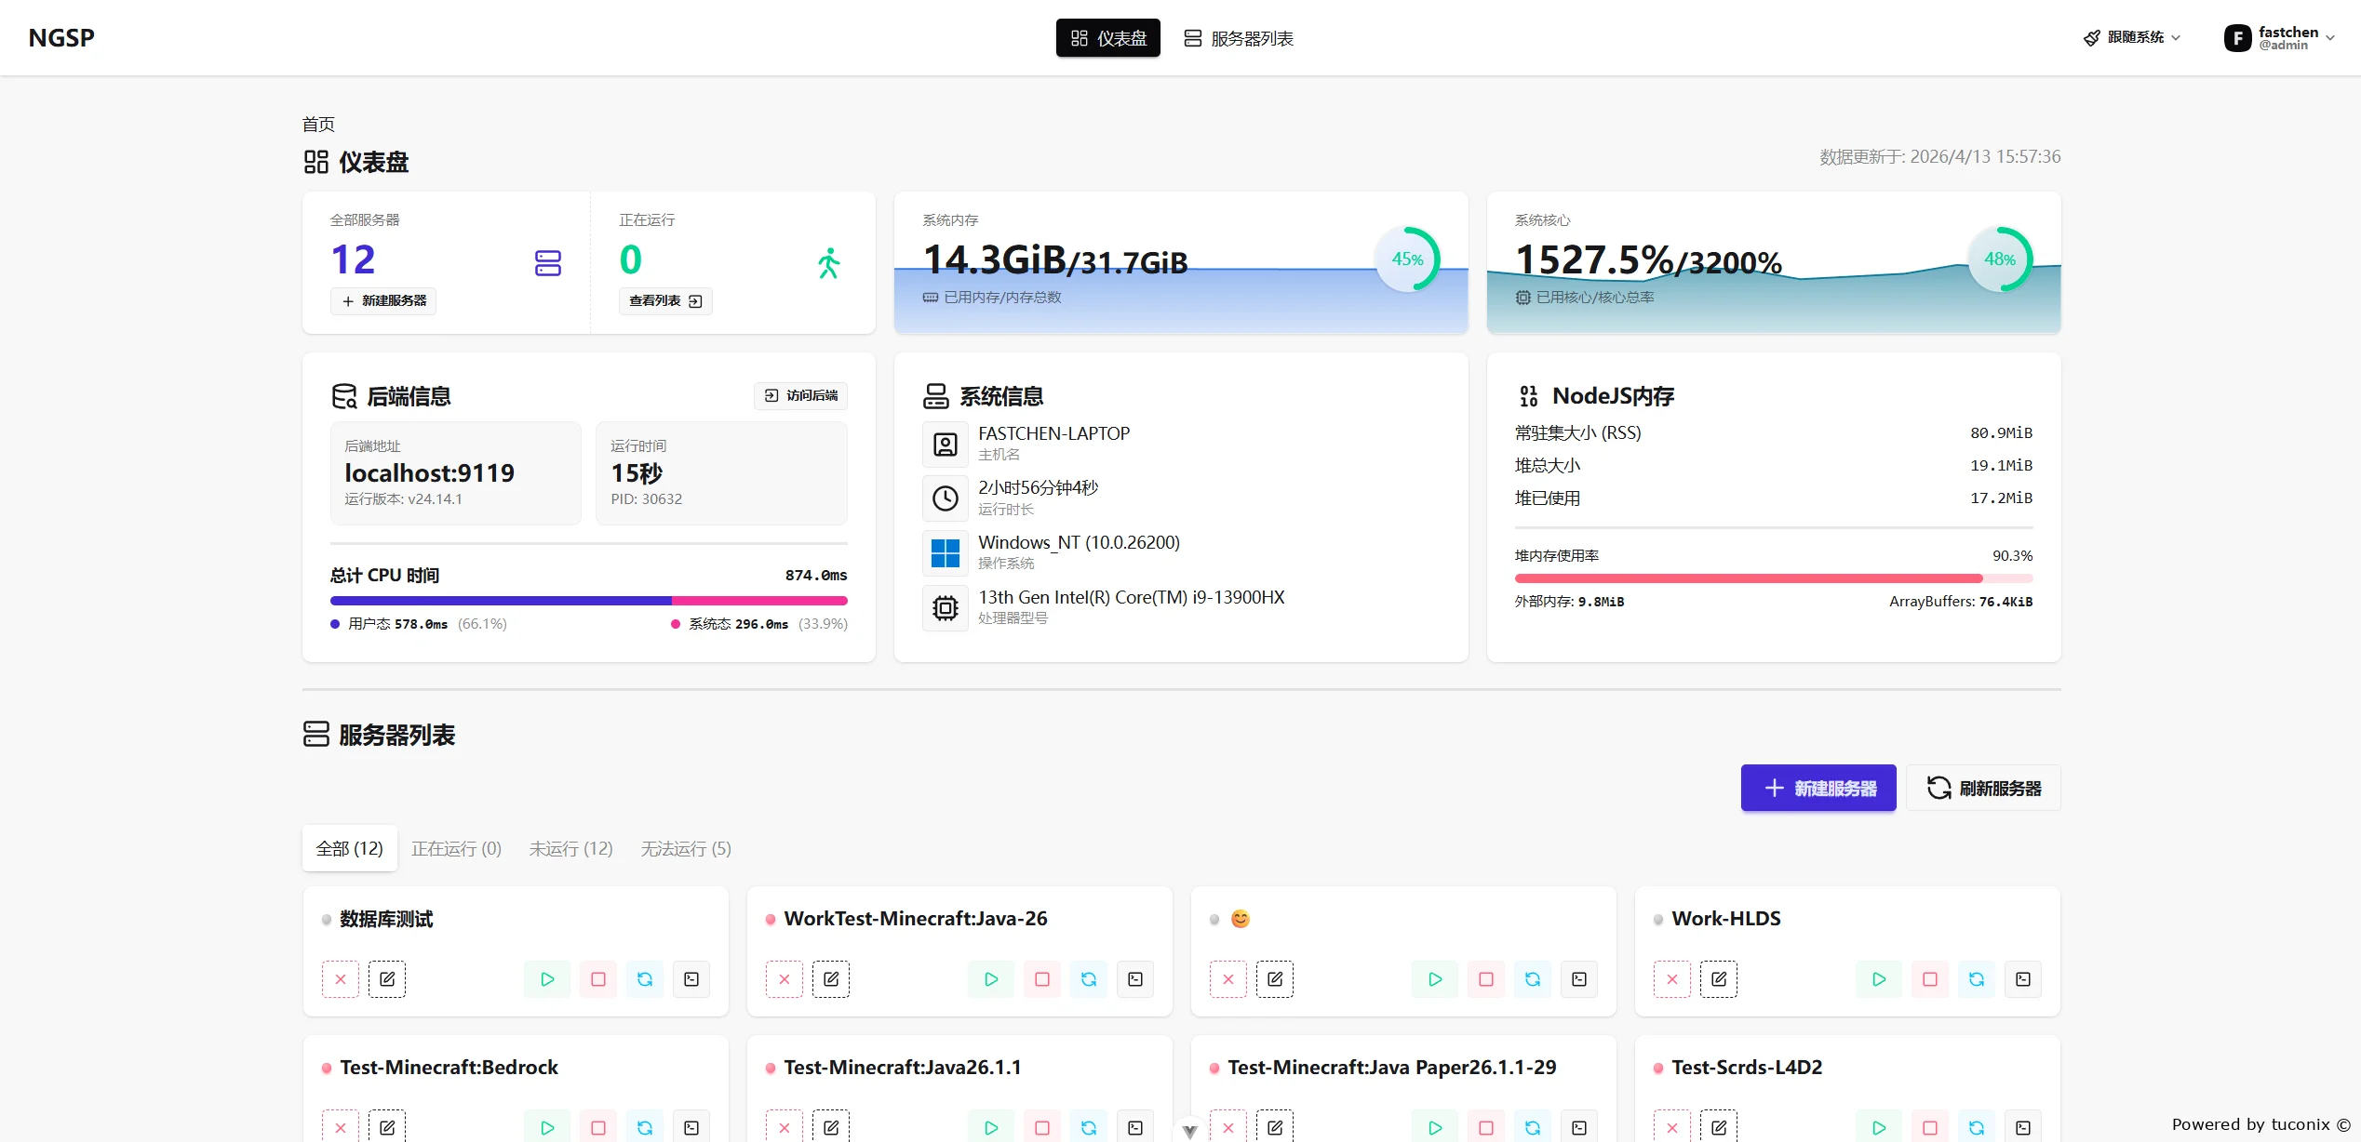Restart the Test-Scrds-L4D2 server
Screen dimensions: 2361x1142
point(1976,1127)
